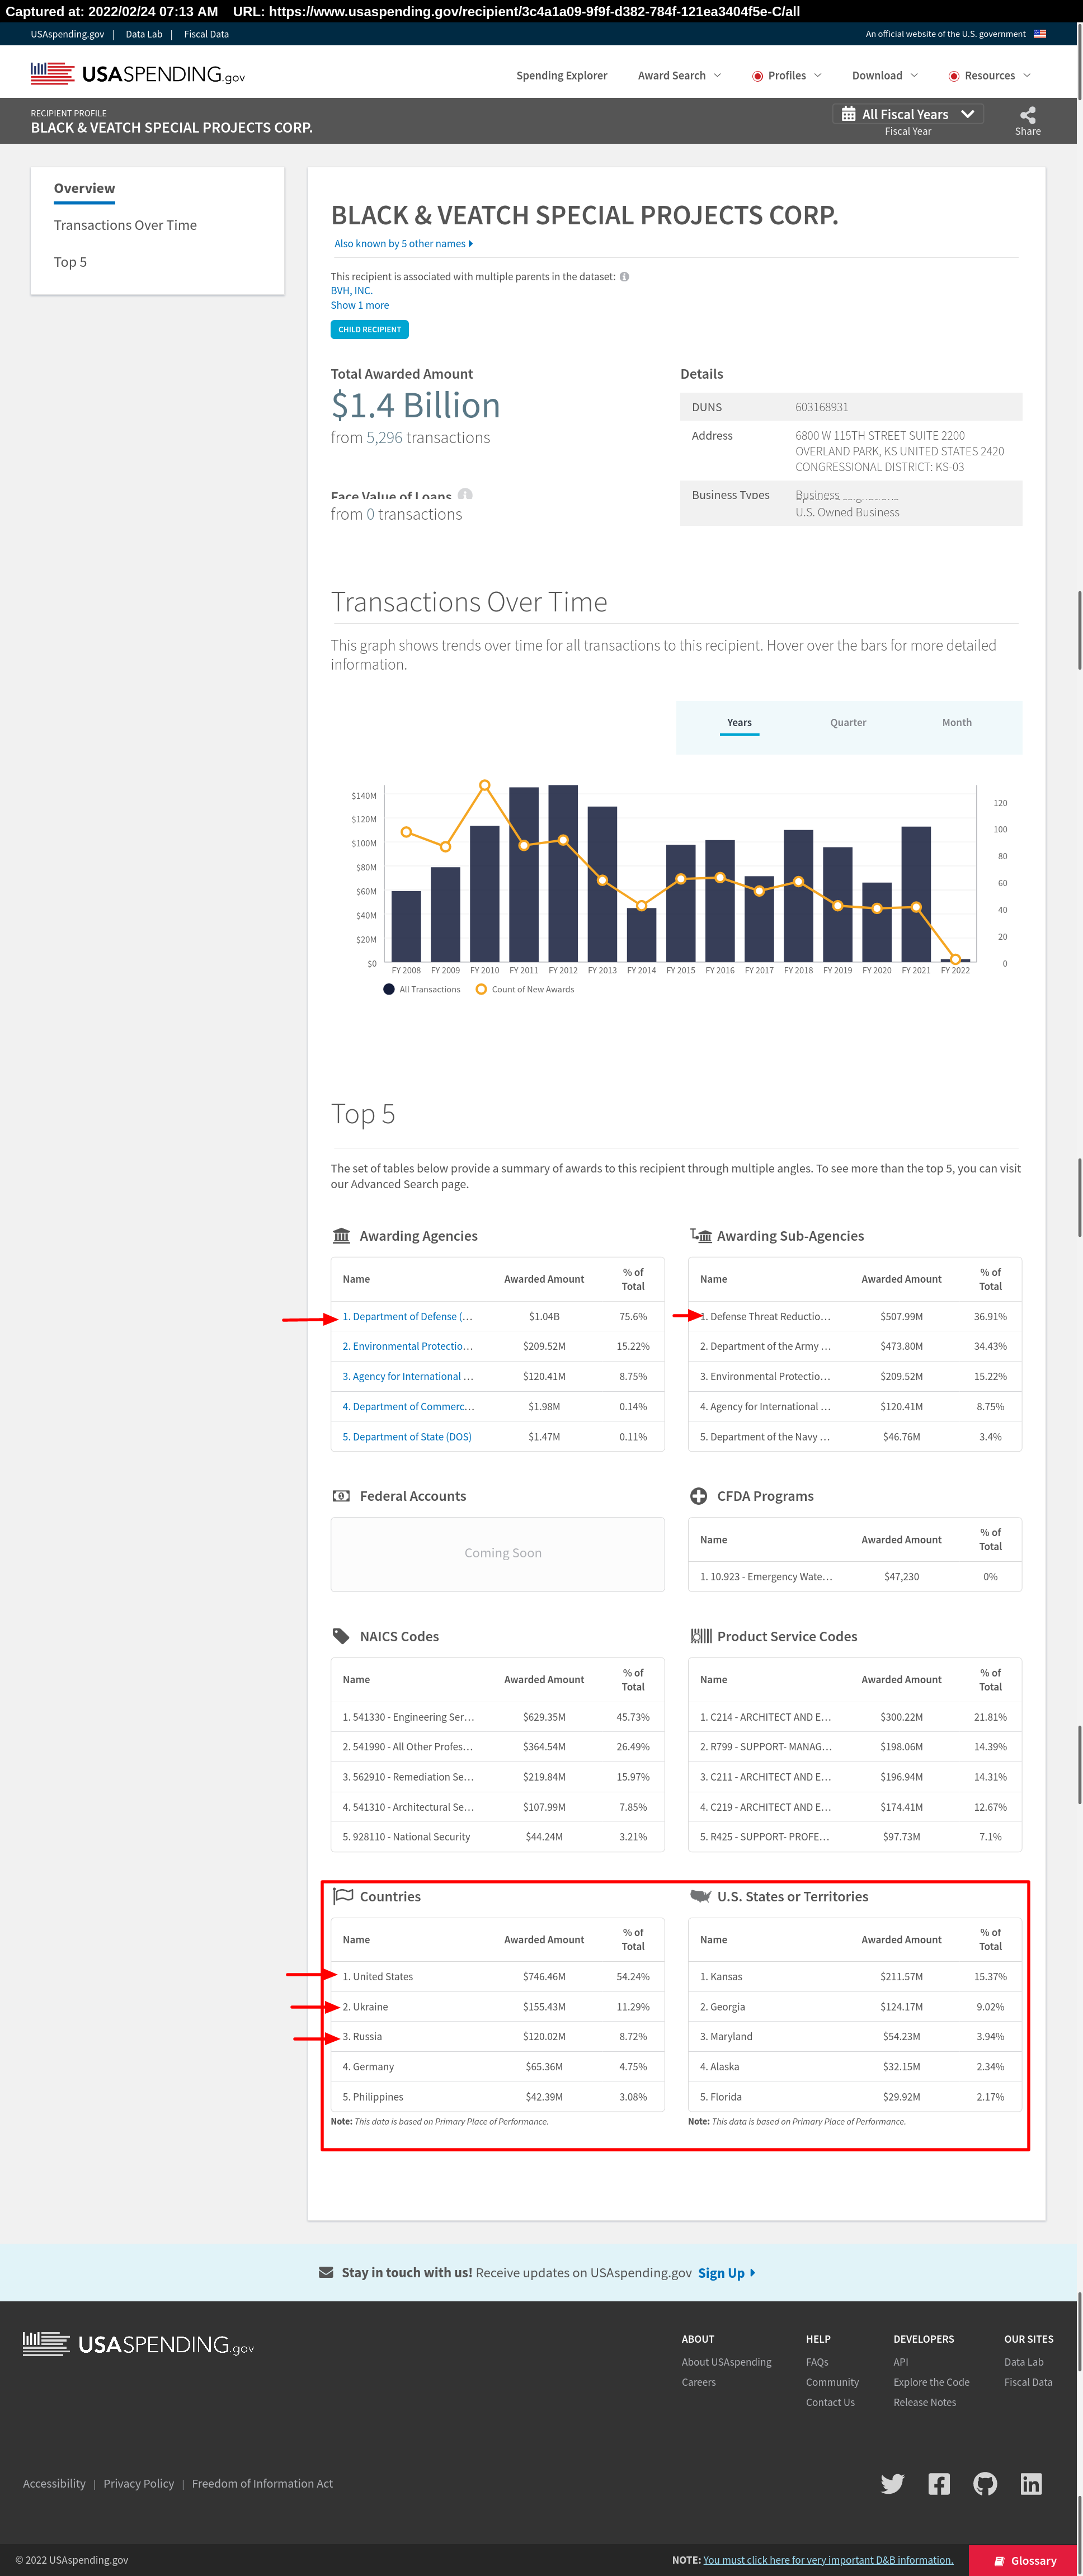Open Department of Defense agency link

407,1316
